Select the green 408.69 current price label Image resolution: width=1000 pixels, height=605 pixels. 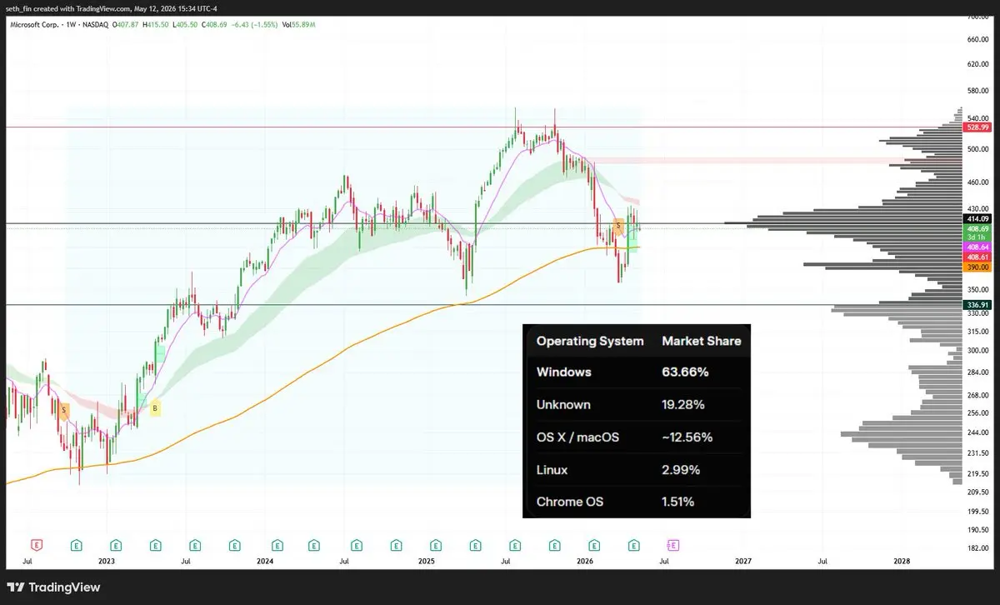pyautogui.click(x=977, y=228)
